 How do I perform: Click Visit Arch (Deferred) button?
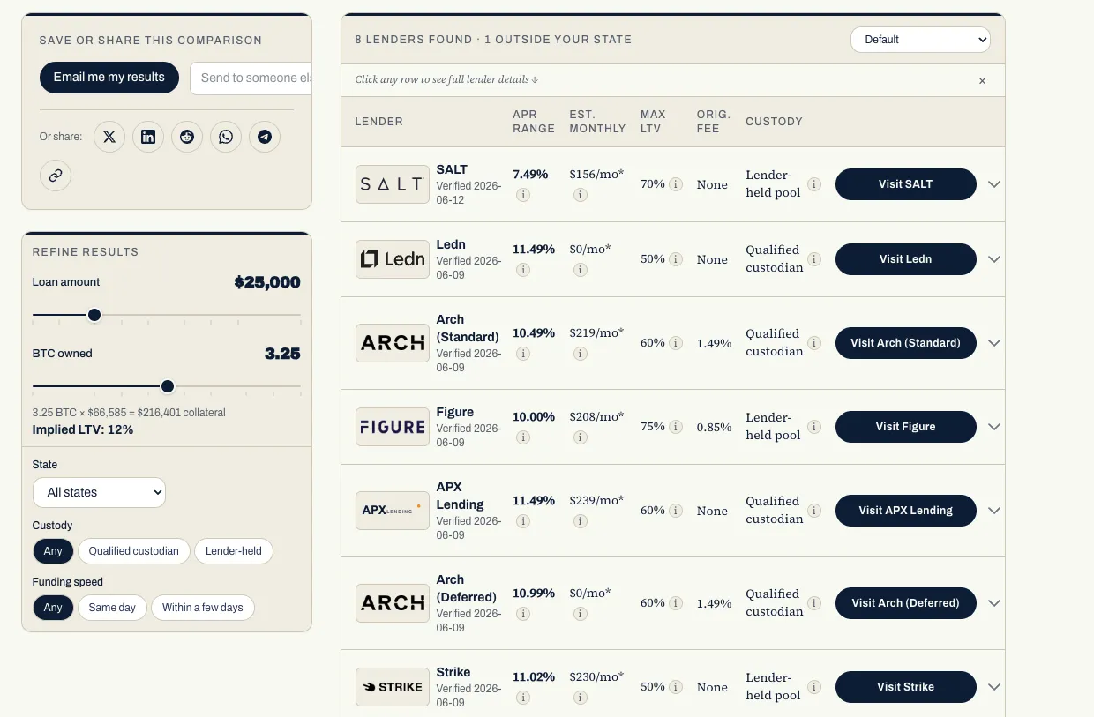(x=906, y=603)
